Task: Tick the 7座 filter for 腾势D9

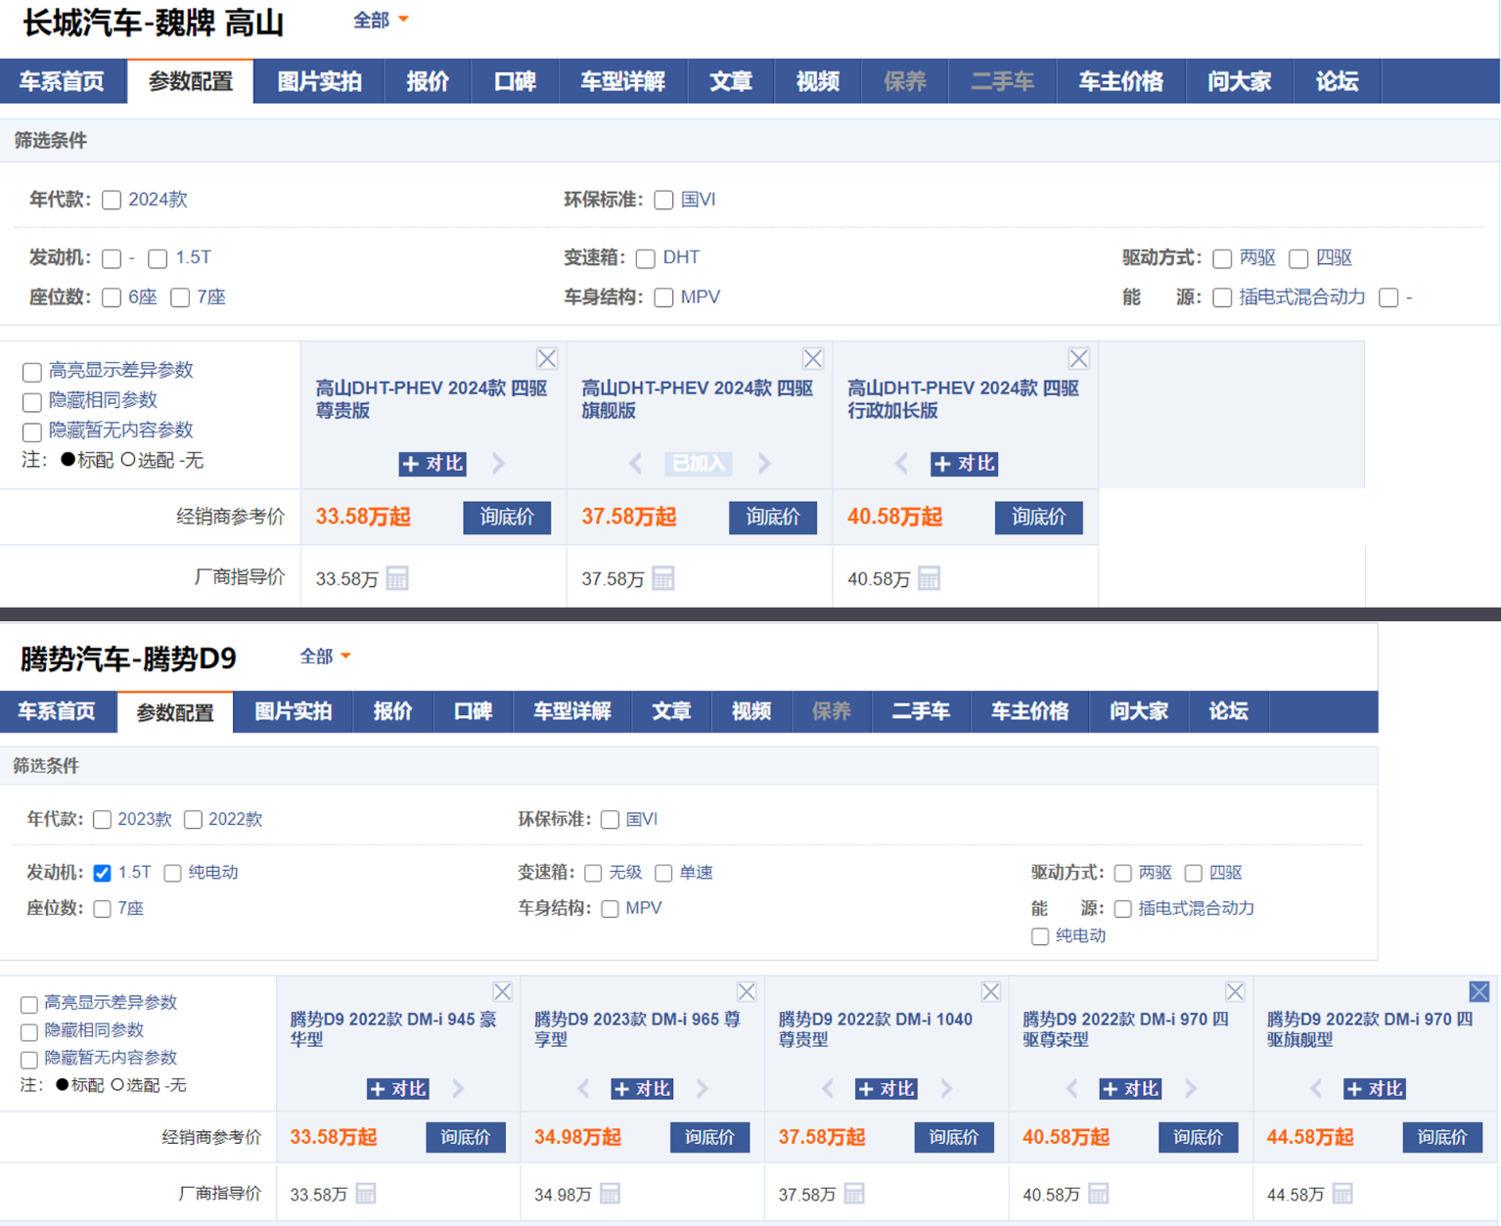Action: (x=103, y=909)
